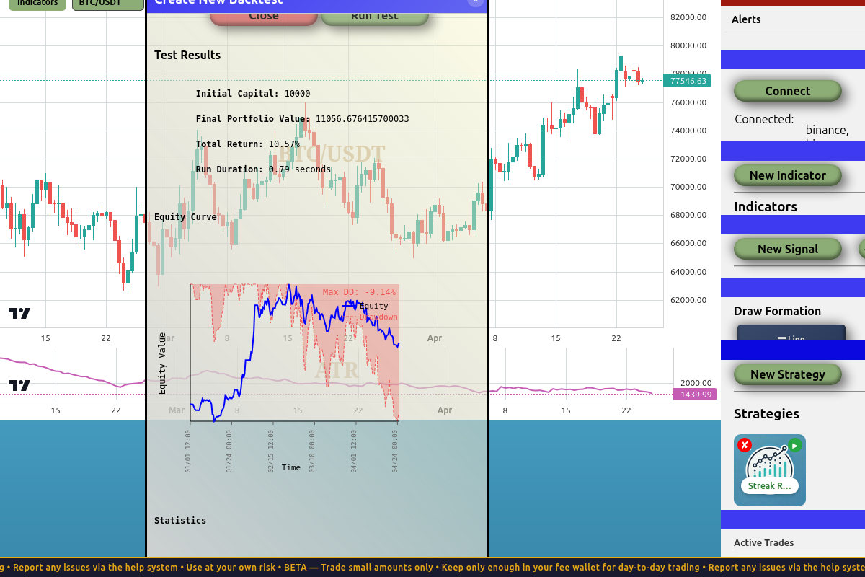Click the Run Duration: 0.79 seconds line
Image resolution: width=865 pixels, height=577 pixels.
[263, 169]
